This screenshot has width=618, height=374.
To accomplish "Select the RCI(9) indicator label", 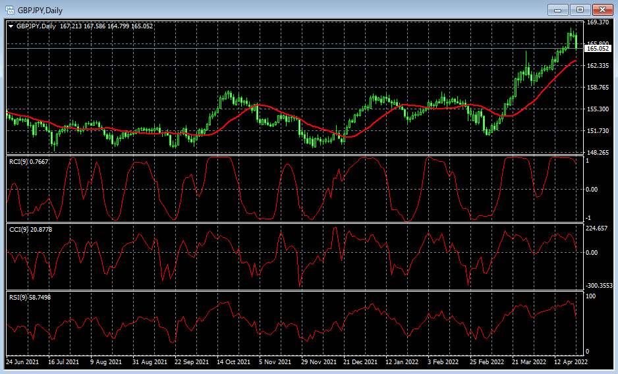I will click(x=29, y=162).
